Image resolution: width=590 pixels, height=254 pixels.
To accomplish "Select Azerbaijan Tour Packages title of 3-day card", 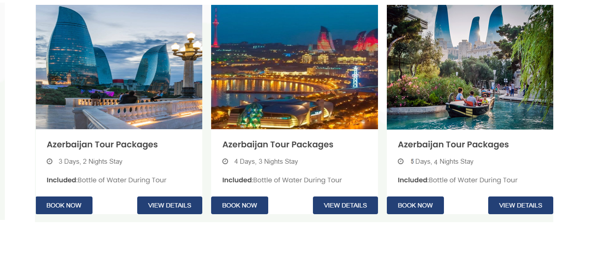I will click(x=102, y=145).
